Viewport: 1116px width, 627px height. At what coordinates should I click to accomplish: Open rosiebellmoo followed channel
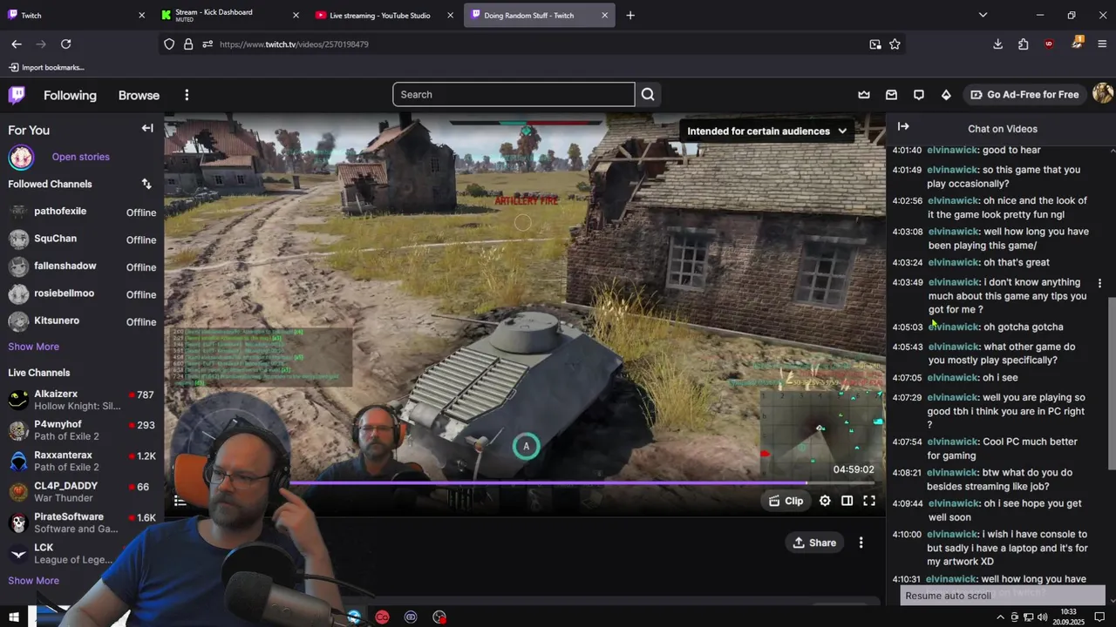82,294
